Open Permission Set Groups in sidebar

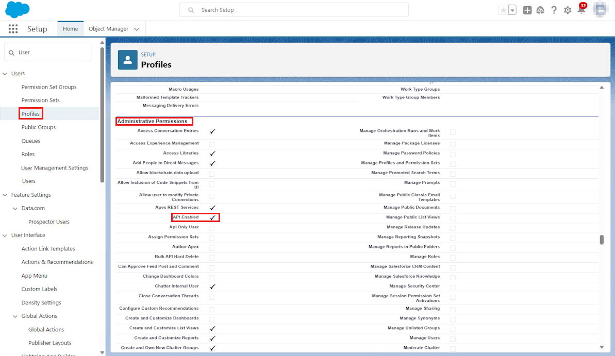49,87
